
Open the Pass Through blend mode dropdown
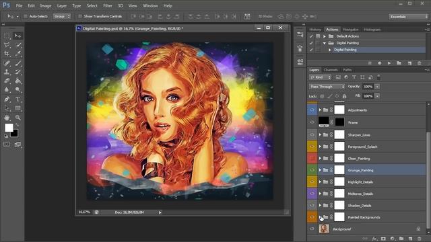point(327,87)
